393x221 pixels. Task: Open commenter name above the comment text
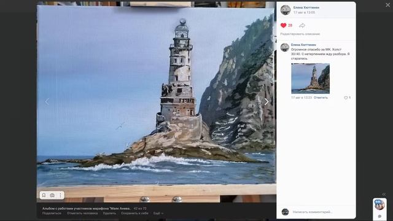(303, 45)
